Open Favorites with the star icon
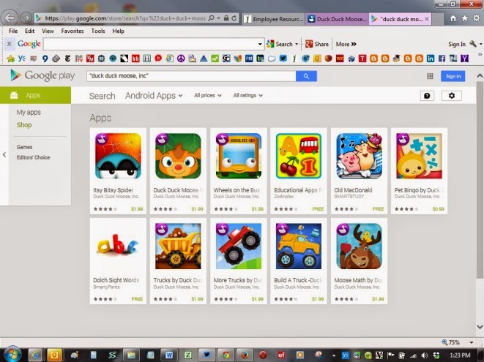 [x=464, y=18]
